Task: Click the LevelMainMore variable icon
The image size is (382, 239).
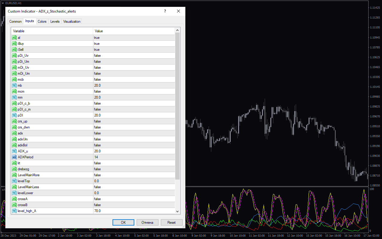Action: coord(14,175)
